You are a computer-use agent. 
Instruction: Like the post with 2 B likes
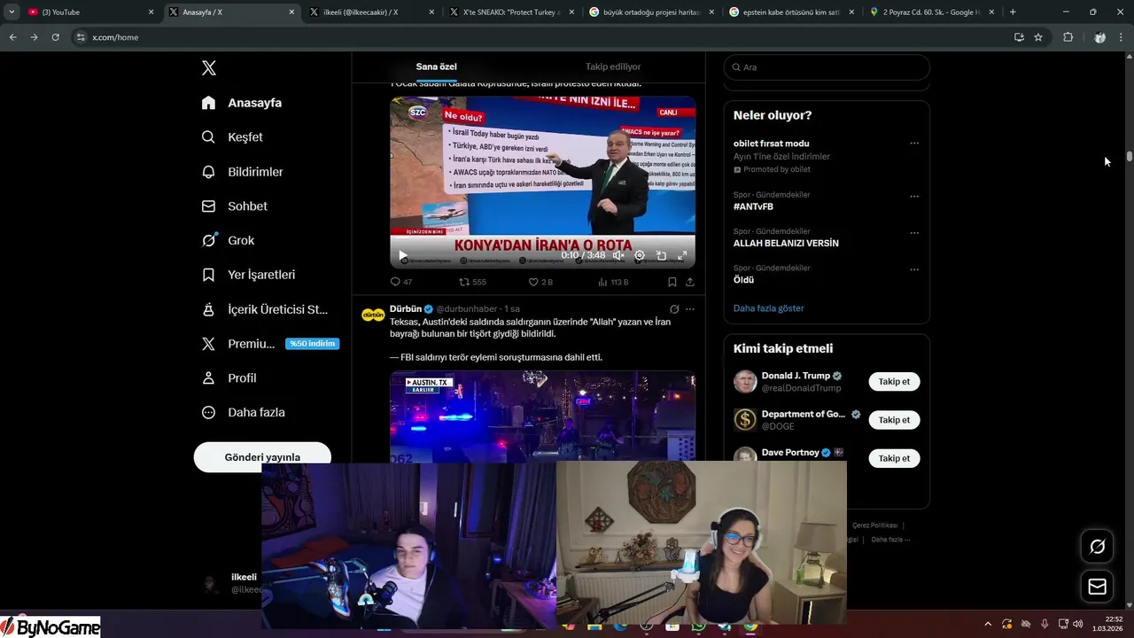pos(540,282)
